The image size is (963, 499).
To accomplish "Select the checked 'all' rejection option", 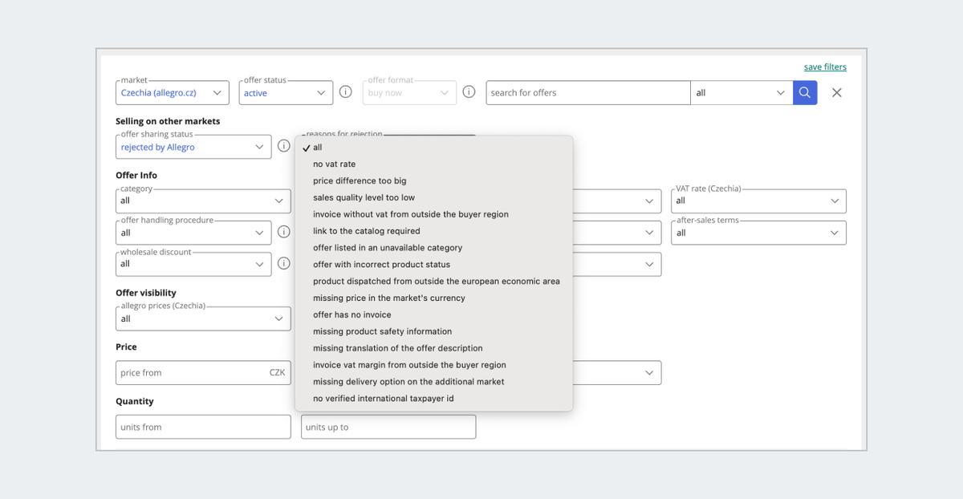I will pyautogui.click(x=318, y=148).
